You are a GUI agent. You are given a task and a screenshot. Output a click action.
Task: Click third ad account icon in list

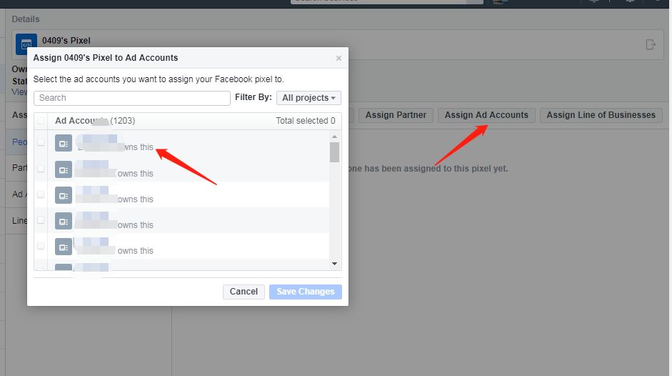coord(64,195)
